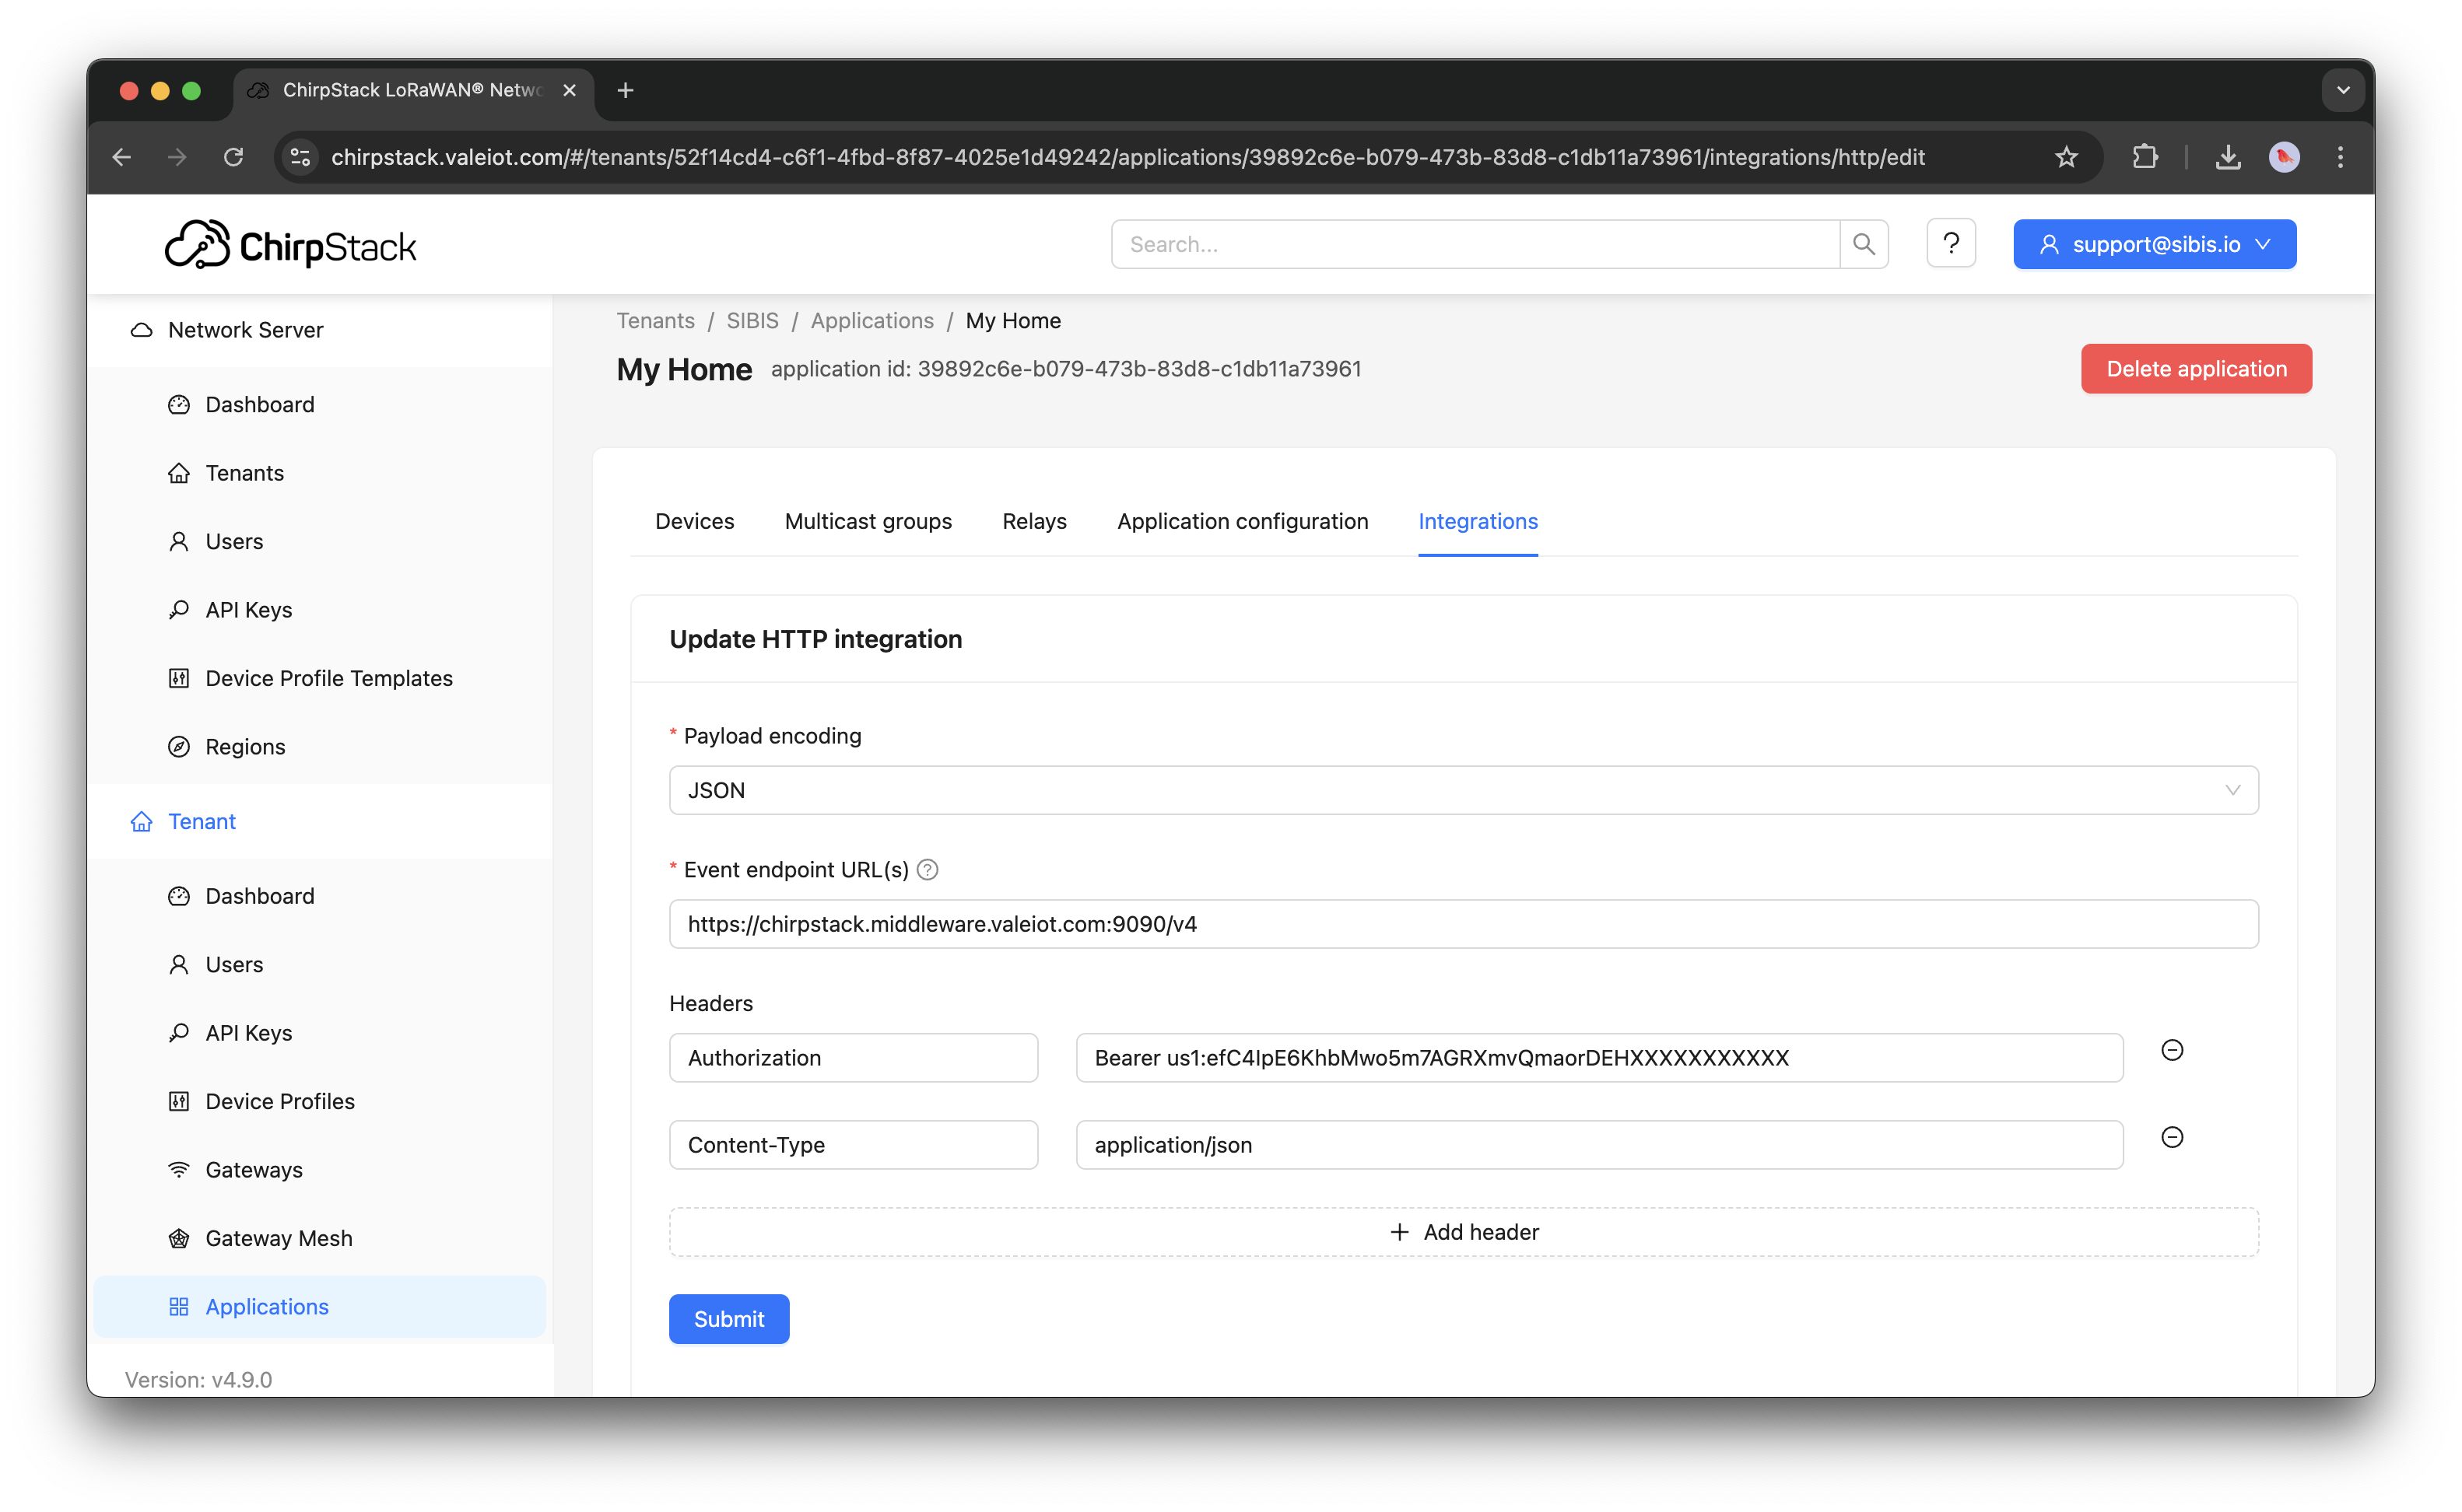Select the Regions compass icon

[178, 746]
